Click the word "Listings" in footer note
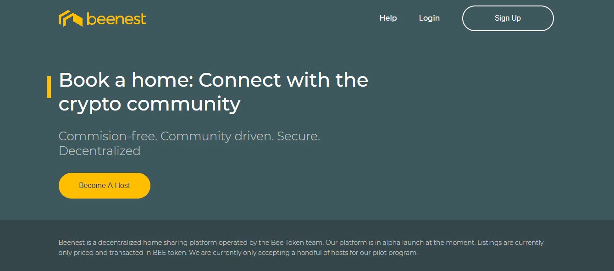Viewport: 614px width, 271px height. 489,243
